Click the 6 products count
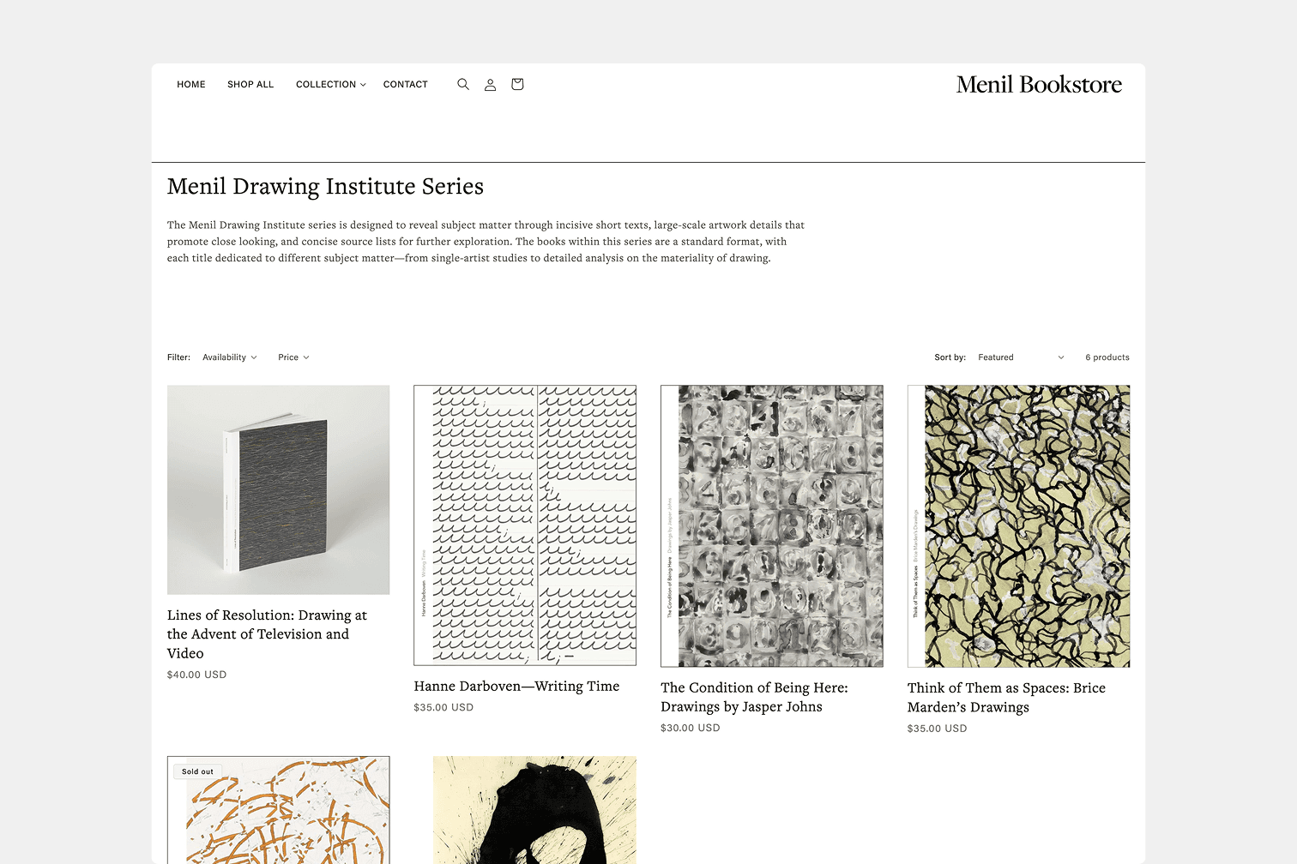This screenshot has width=1297, height=864. (x=1107, y=357)
